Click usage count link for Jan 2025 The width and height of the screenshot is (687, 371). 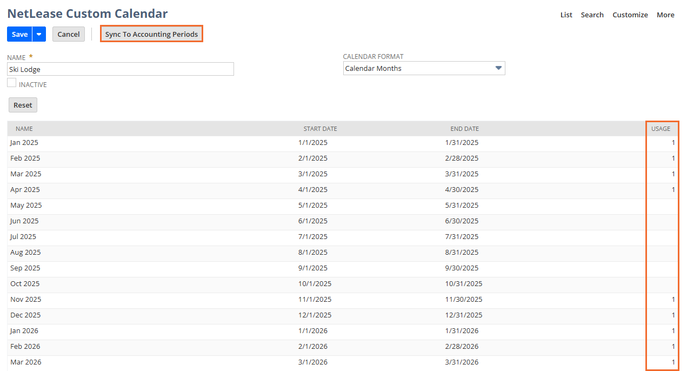coord(673,143)
